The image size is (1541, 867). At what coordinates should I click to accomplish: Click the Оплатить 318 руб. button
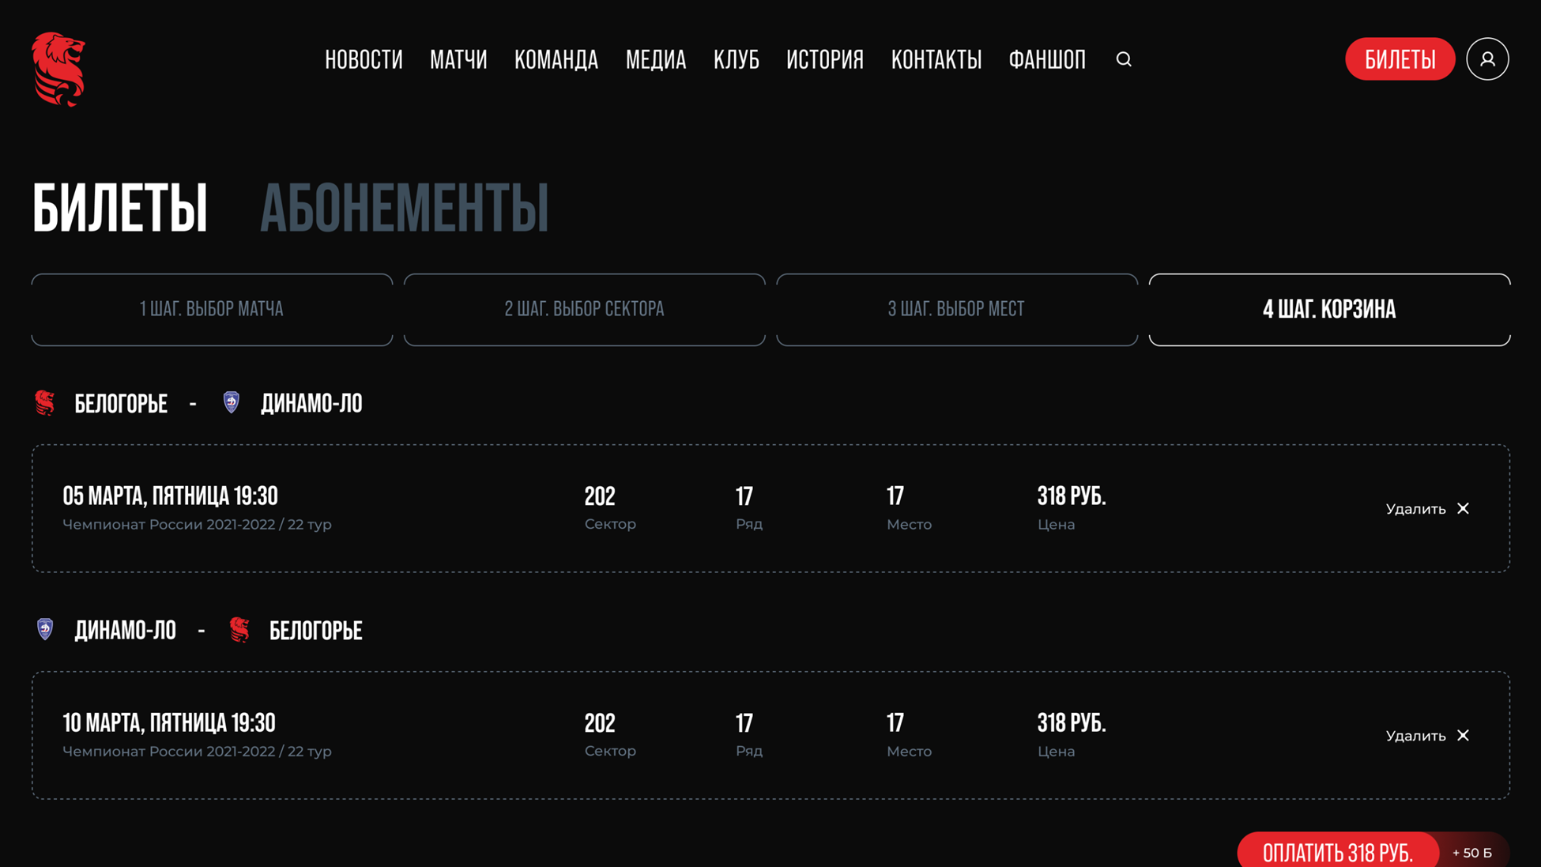pos(1337,852)
